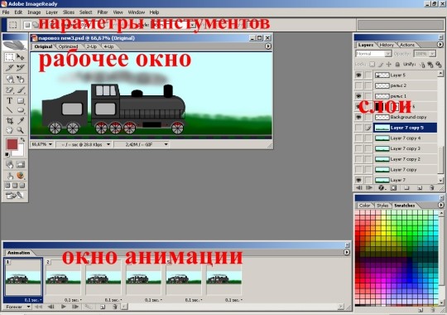Image resolution: width=447 pixels, height=315 pixels.
Task: Select the Zoom magnifier tool
Action: tap(20, 130)
